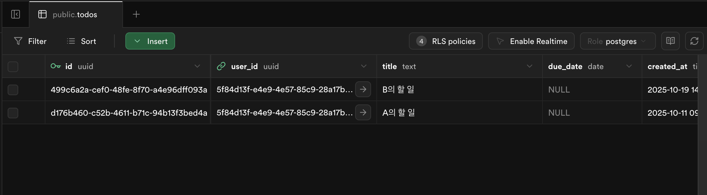Click Enable Realtime button

531,41
